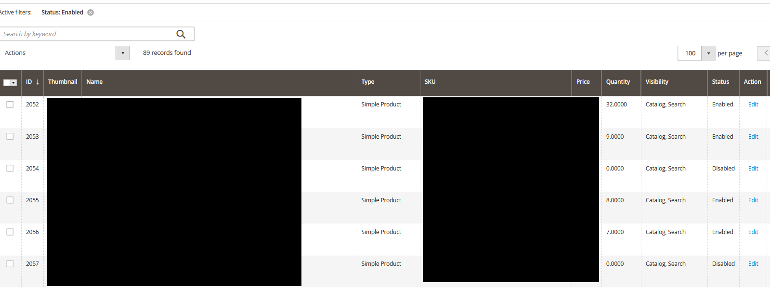Check the checkbox for product 2056
Screen dimensions: 770x288
pyautogui.click(x=10, y=232)
